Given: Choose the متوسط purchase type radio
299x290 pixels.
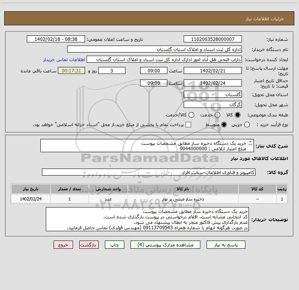Looking at the screenshot, I should (224, 125).
